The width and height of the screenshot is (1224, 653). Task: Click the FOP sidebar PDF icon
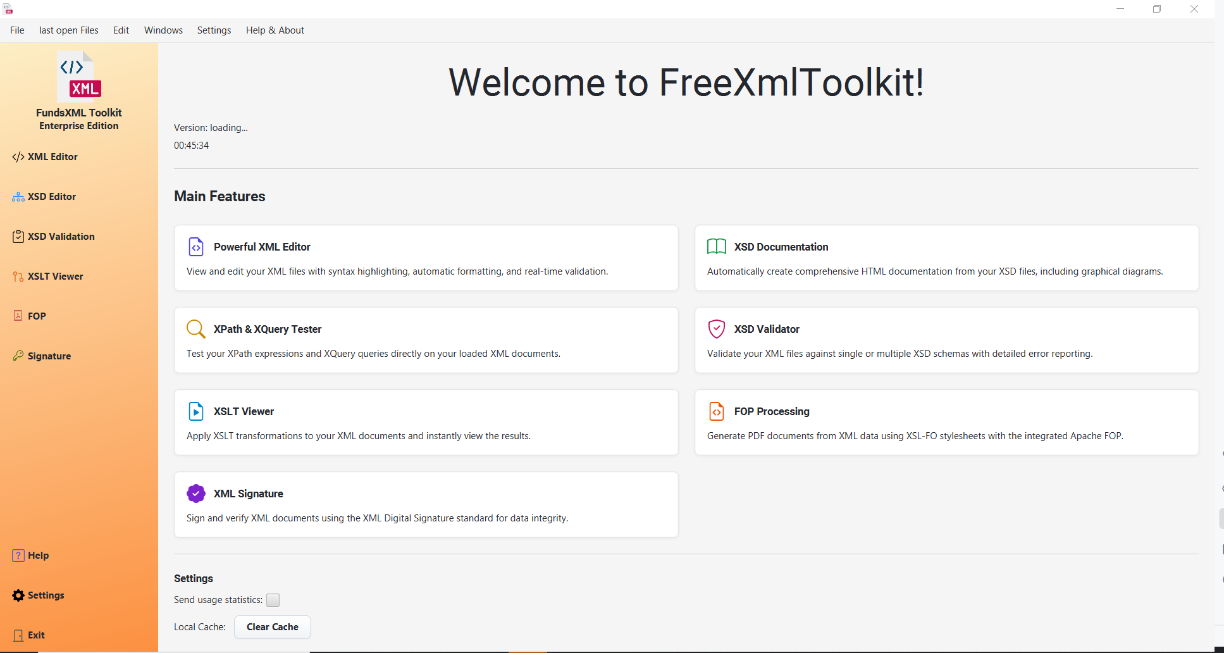coord(18,316)
